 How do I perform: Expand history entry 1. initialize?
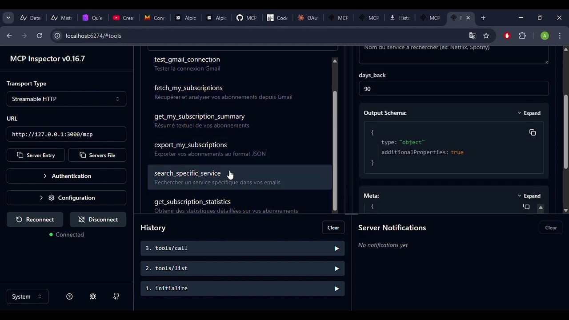[x=242, y=288]
